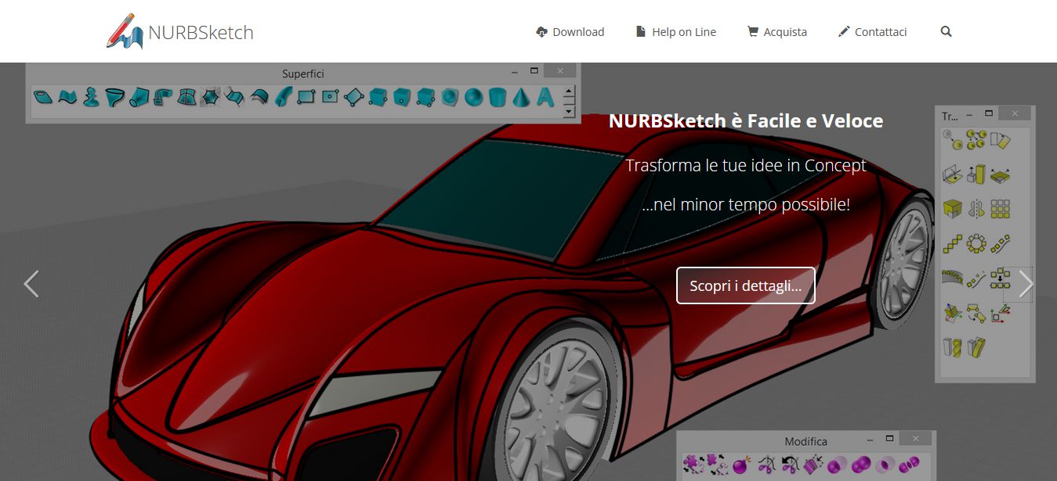Open the Contattaci page
The height and width of the screenshot is (481, 1057).
872,32
